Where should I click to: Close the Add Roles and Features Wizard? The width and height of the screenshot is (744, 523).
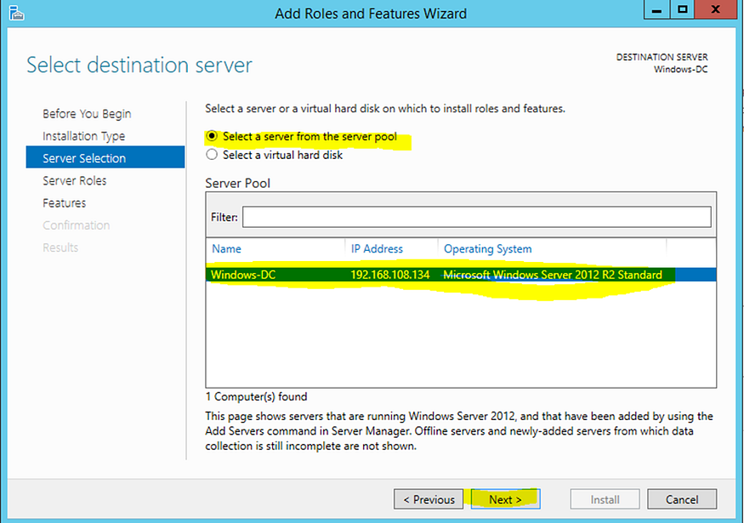(716, 9)
